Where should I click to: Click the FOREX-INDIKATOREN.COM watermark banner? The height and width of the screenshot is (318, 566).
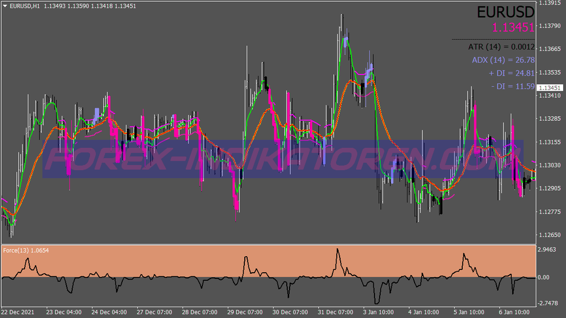[283, 159]
